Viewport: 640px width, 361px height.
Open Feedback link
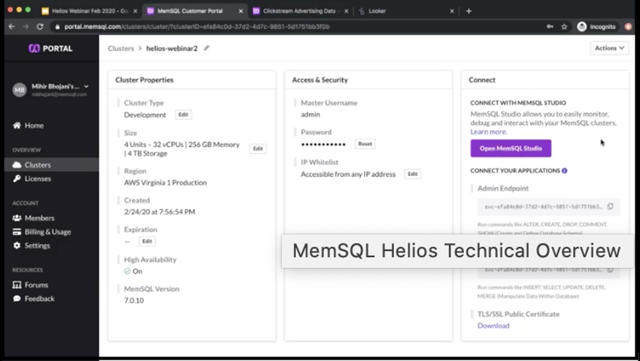click(39, 299)
